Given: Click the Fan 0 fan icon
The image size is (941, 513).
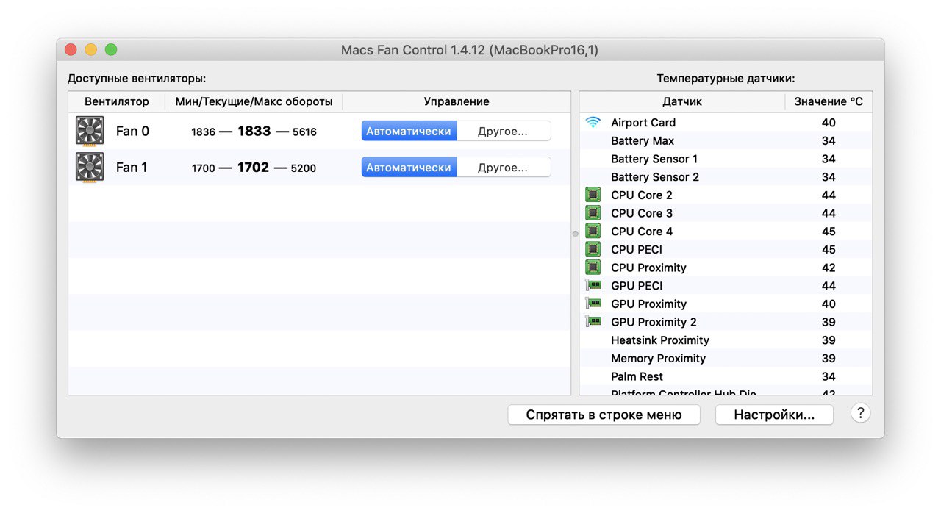Looking at the screenshot, I should coord(90,131).
